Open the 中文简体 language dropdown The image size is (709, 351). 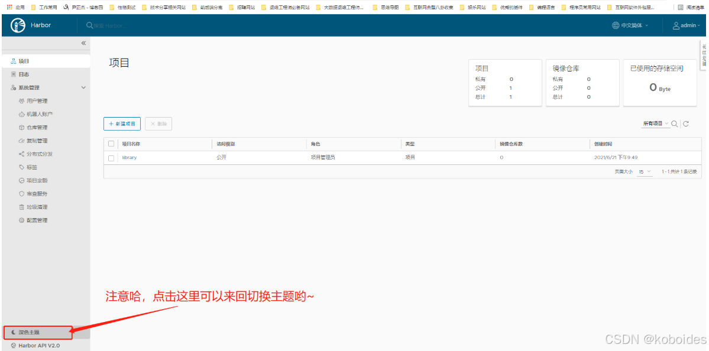[x=630, y=26]
